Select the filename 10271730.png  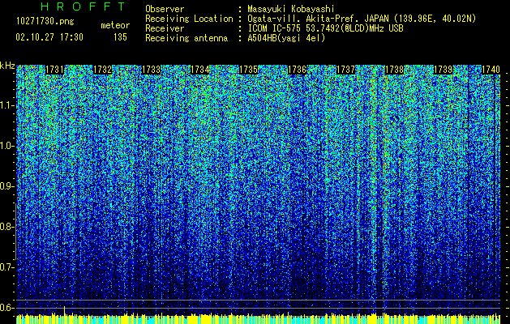(x=45, y=22)
